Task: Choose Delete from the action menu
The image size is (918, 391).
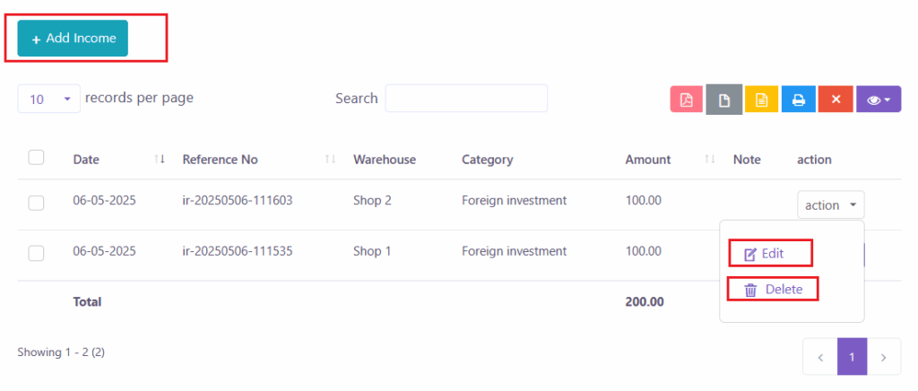Action: coord(772,290)
